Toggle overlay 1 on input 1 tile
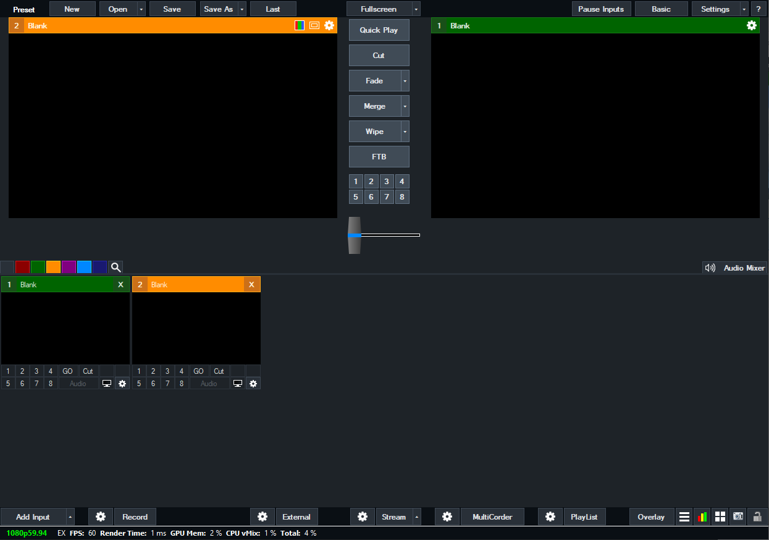Viewport: 769px width, 540px height. [8, 371]
